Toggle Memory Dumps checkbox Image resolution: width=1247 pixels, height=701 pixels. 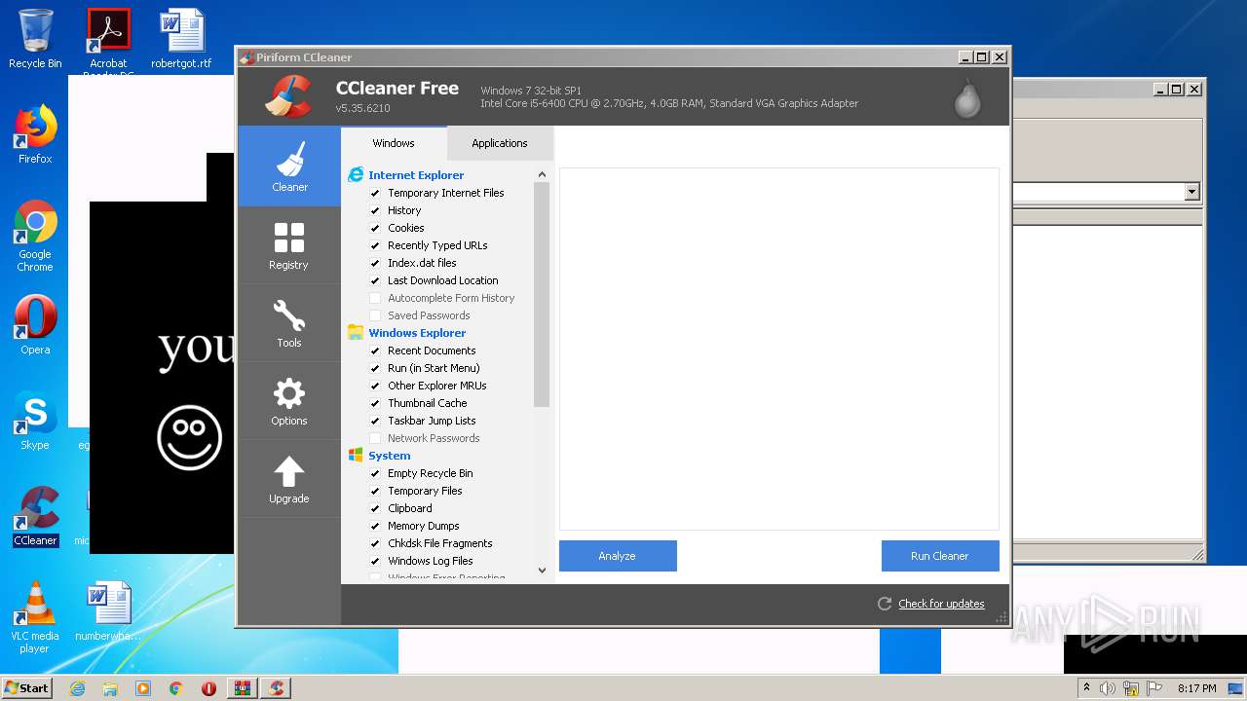tap(375, 526)
